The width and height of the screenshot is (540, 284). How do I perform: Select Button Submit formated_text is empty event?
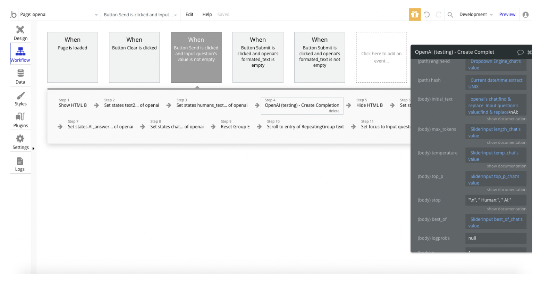[258, 57]
